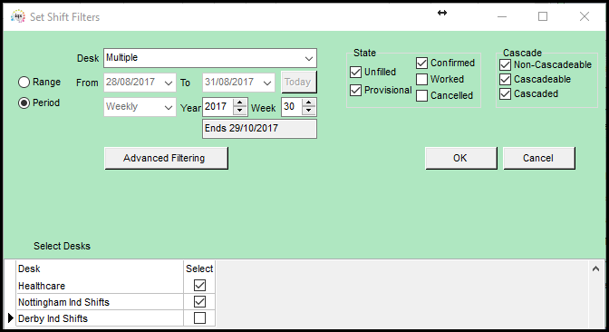The width and height of the screenshot is (609, 332).
Task: Decrease the Week value with down arrow
Action: pyautogui.click(x=309, y=111)
